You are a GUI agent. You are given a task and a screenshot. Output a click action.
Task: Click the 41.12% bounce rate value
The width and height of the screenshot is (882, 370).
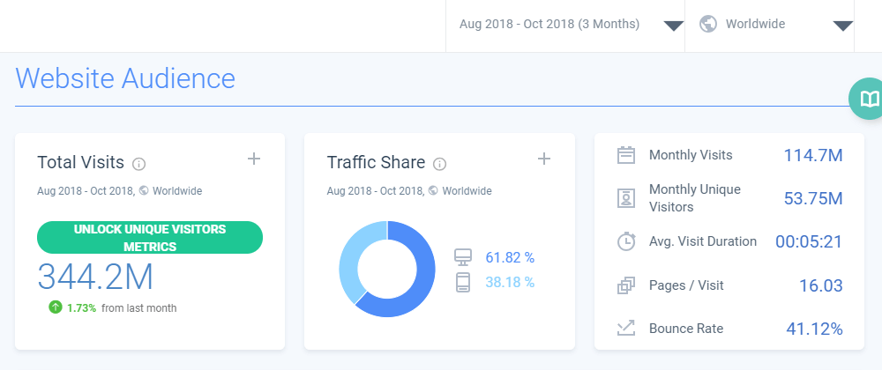click(814, 329)
